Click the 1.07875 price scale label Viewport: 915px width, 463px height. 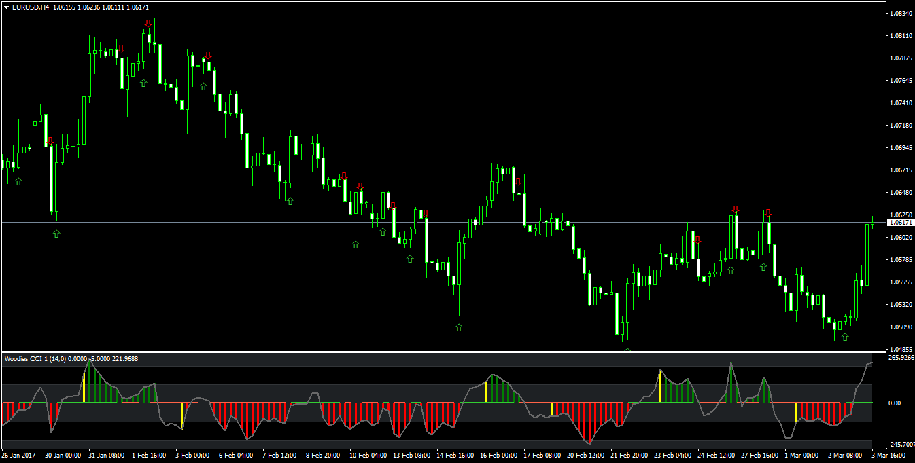point(901,58)
